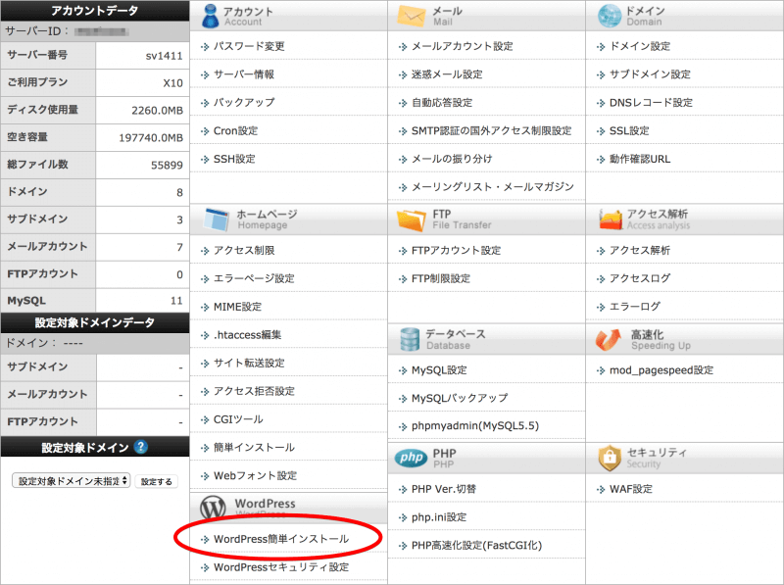Open バックアップ link
Image resolution: width=784 pixels, height=585 pixels.
(x=244, y=103)
